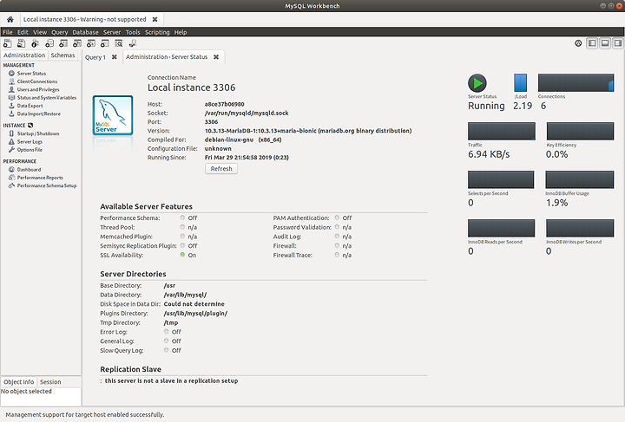The width and height of the screenshot is (625, 422).
Task: Click the InnoDB Buffer Usage graph
Action: coord(580,179)
